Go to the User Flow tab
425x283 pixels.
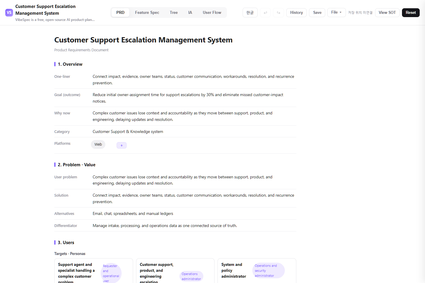click(x=212, y=13)
